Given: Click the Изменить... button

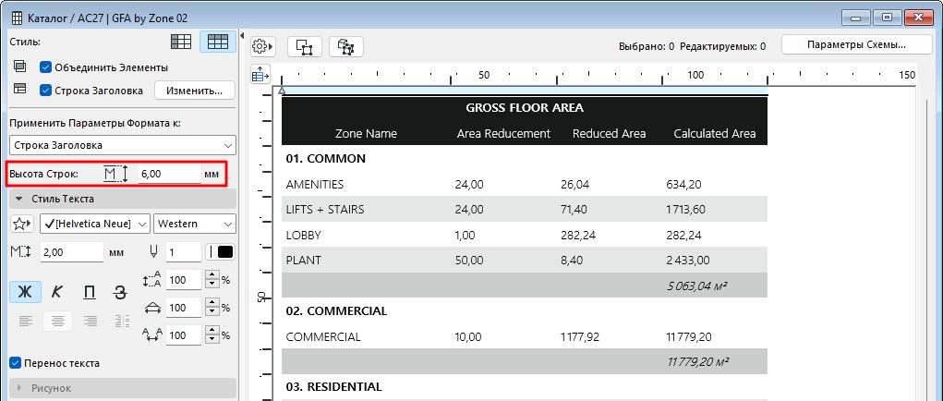Looking at the screenshot, I should pyautogui.click(x=194, y=91).
